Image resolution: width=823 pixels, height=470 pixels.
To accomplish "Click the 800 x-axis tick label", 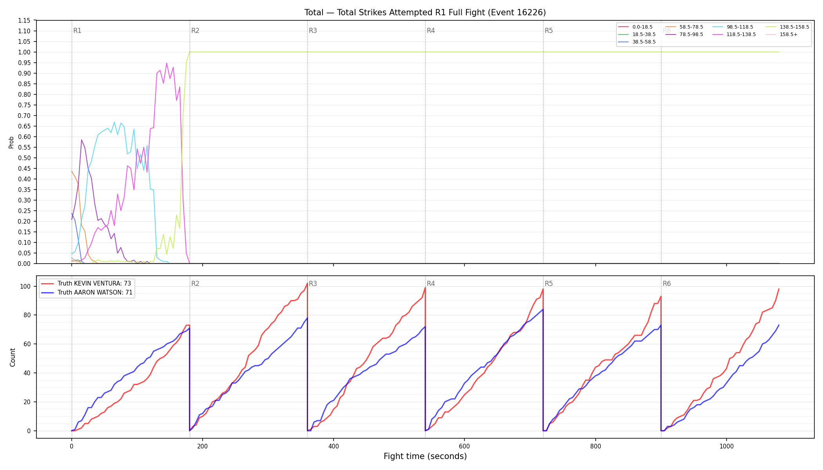I will 596,446.
